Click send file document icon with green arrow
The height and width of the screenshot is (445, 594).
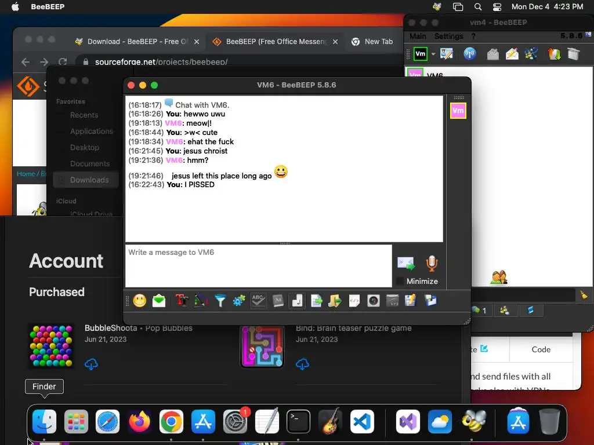(x=316, y=301)
